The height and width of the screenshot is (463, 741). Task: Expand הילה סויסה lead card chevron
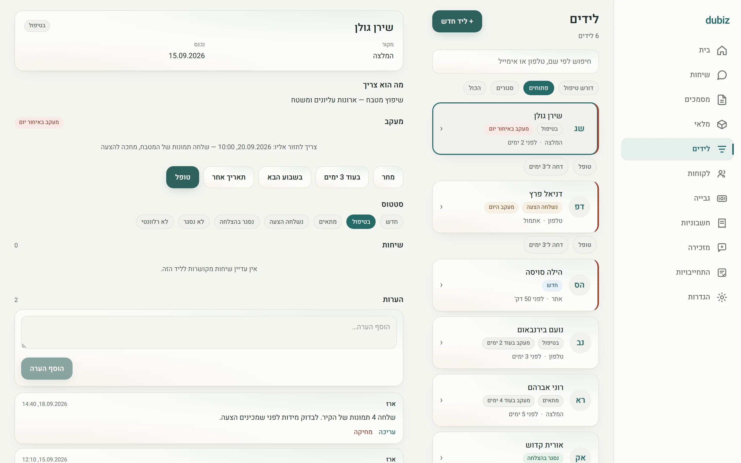pyautogui.click(x=441, y=285)
